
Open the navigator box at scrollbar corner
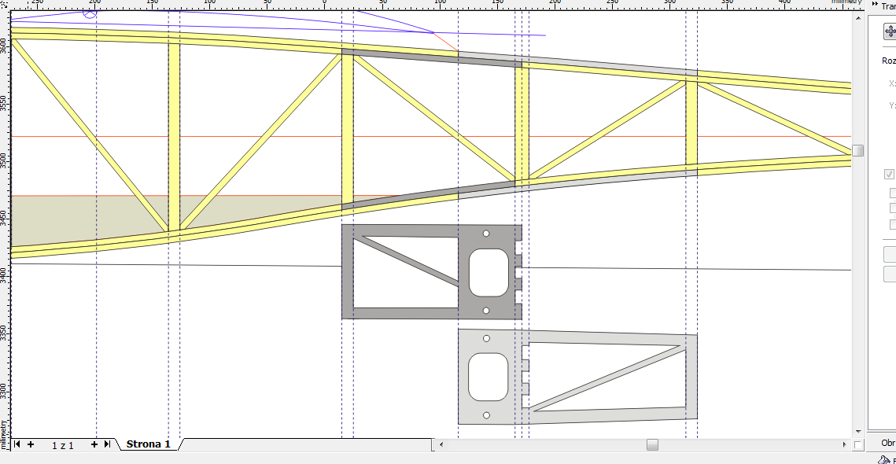click(x=858, y=445)
